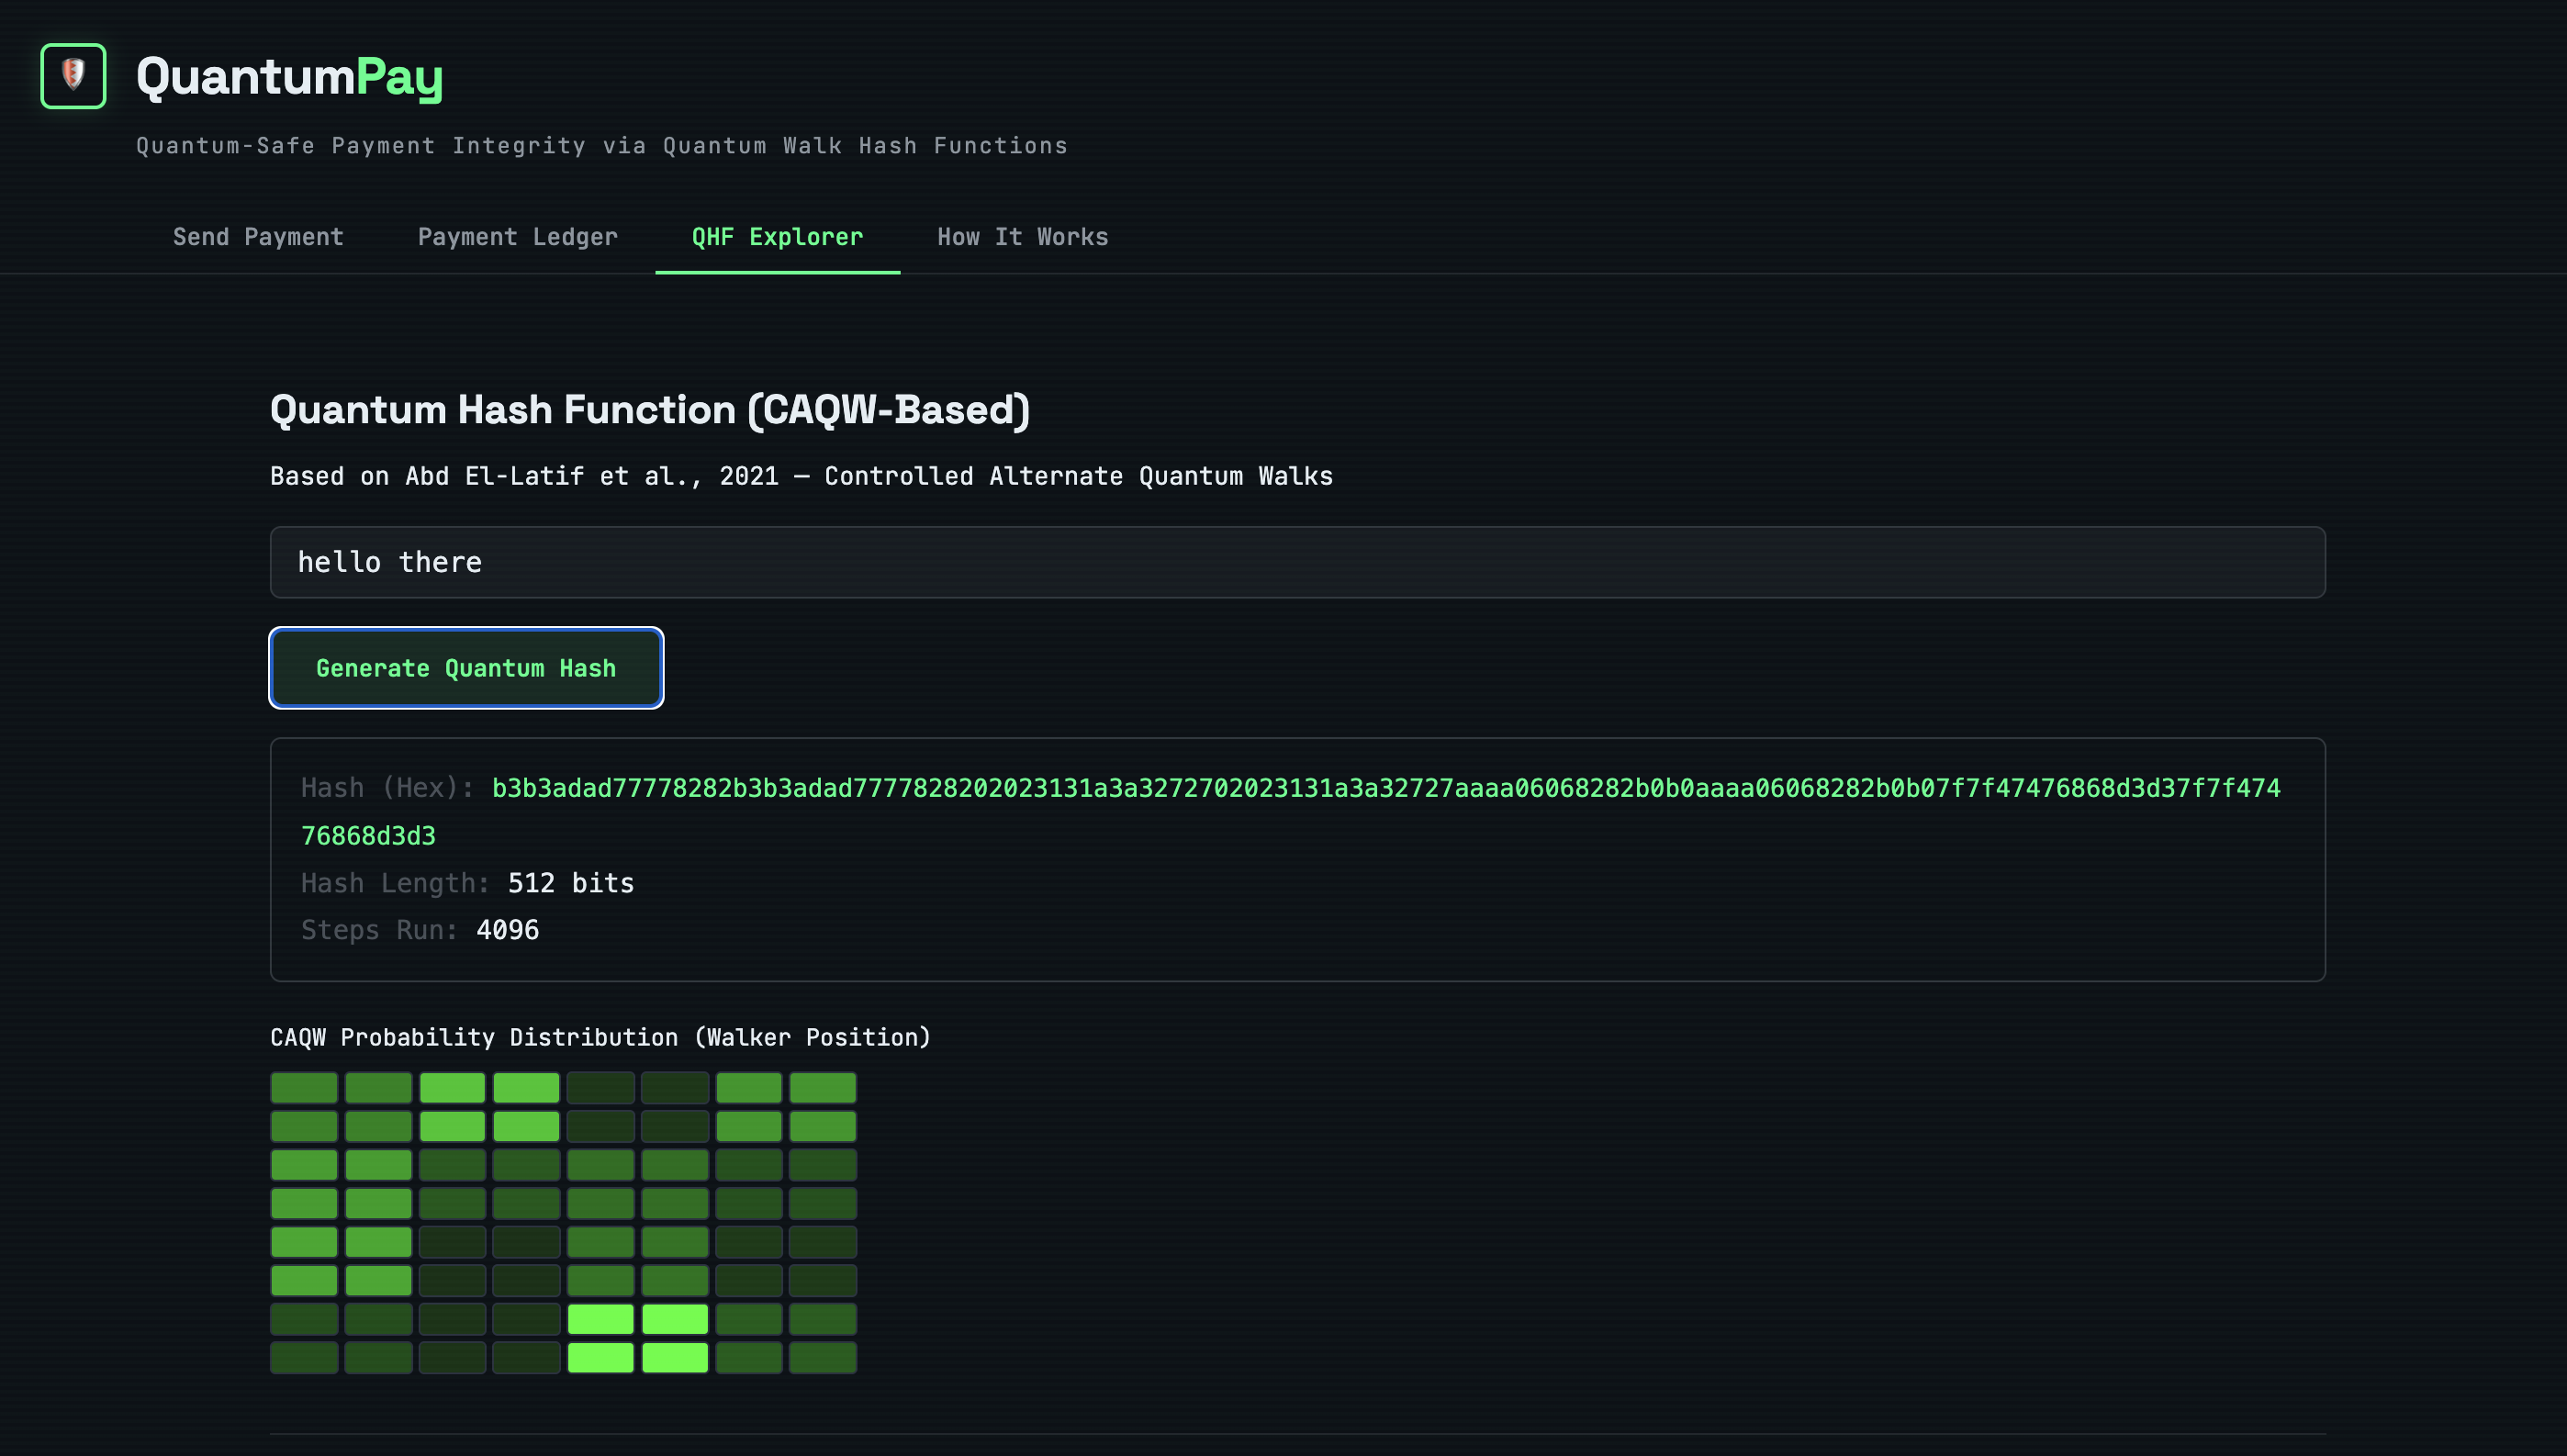The height and width of the screenshot is (1456, 2567).
Task: Open the How It Works tab
Action: (x=1022, y=237)
